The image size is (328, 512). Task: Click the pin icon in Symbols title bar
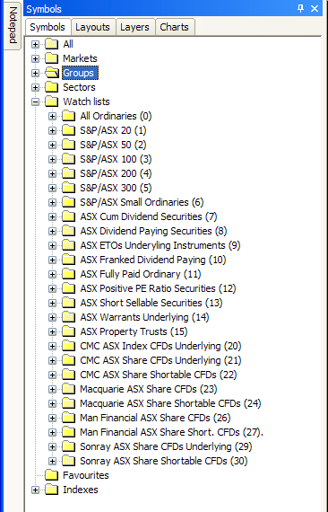point(300,9)
